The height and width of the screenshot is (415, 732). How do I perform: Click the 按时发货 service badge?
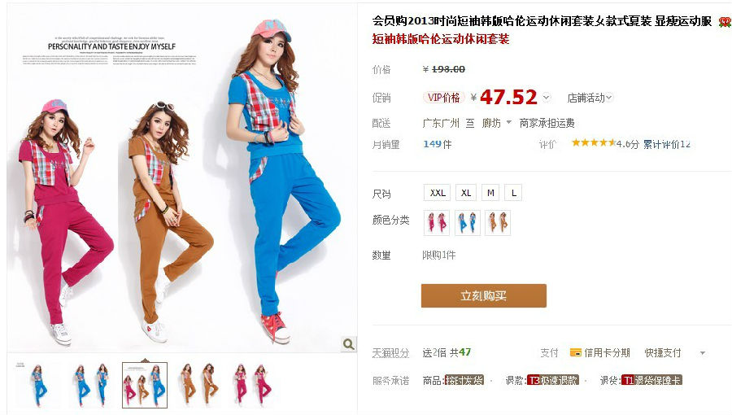(464, 381)
